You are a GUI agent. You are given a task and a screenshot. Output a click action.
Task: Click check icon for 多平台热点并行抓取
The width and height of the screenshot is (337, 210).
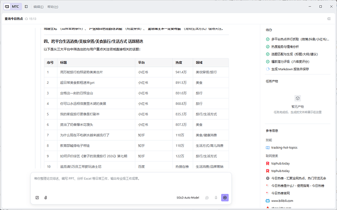pos(268,39)
